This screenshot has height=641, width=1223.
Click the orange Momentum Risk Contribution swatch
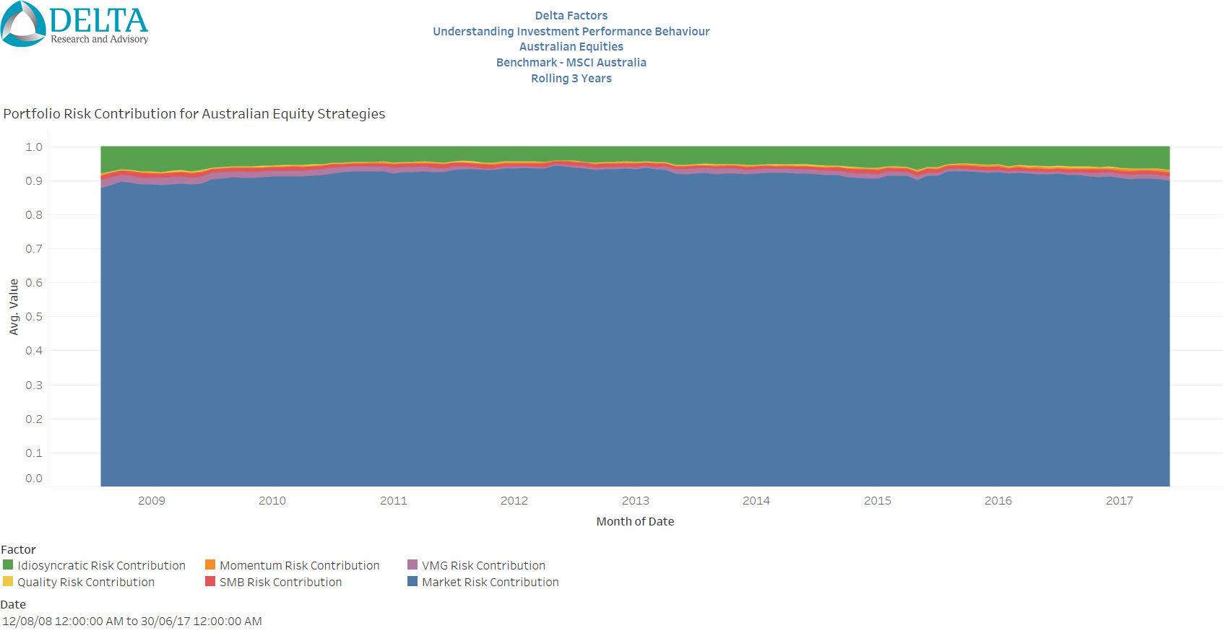click(x=210, y=564)
